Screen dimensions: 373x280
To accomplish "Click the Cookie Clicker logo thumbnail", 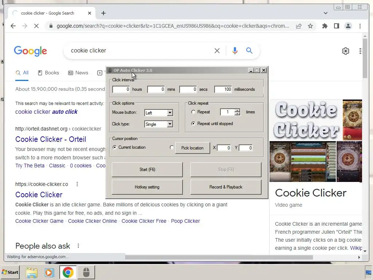I will [306, 120].
